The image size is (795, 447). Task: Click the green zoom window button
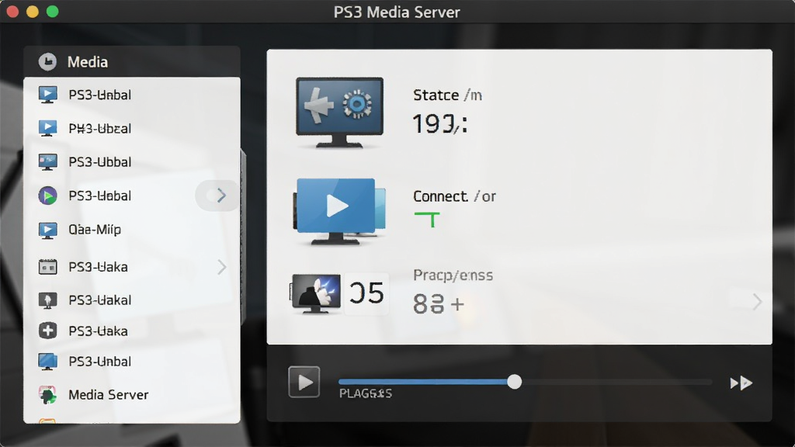point(53,12)
